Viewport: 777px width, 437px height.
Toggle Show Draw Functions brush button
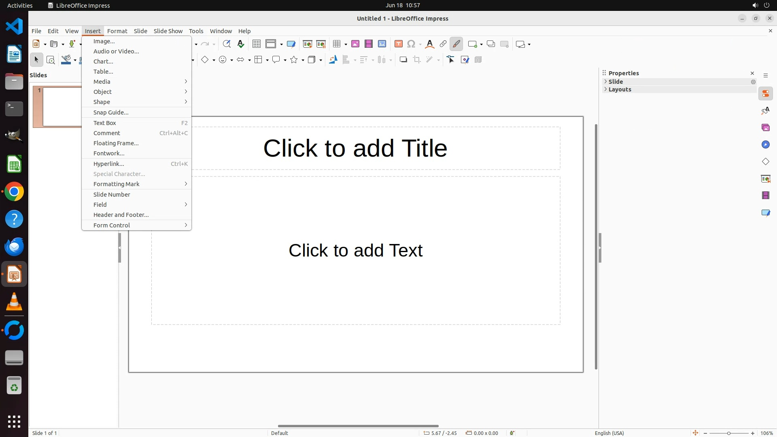pyautogui.click(x=456, y=44)
